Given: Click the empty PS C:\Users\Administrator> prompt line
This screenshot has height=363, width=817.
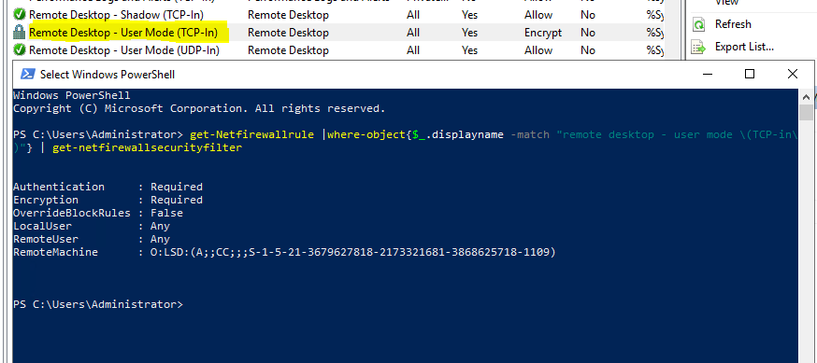Looking at the screenshot, I should click(x=98, y=304).
